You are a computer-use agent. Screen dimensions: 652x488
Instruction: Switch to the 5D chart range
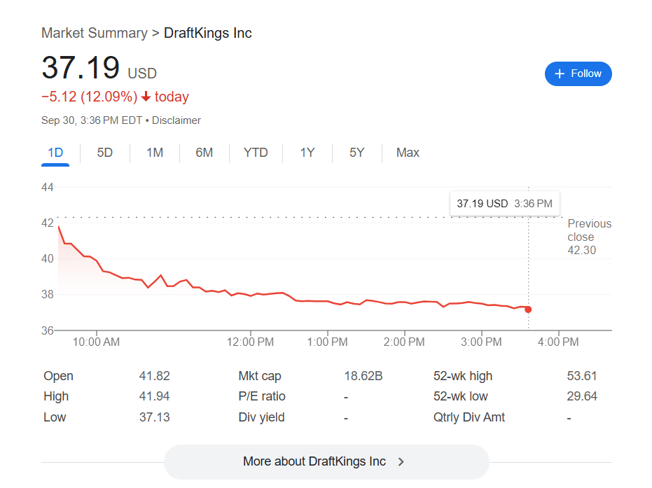pos(104,153)
